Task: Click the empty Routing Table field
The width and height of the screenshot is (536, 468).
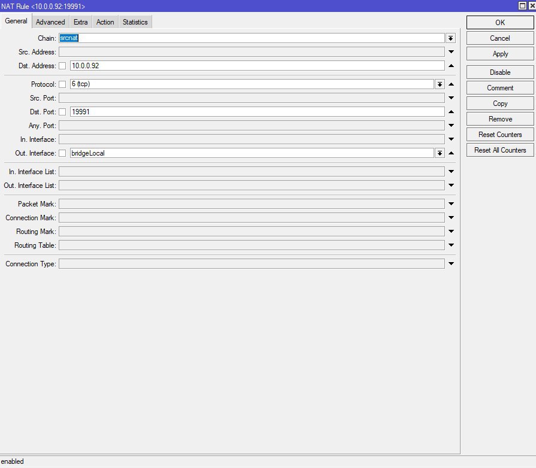Action: point(252,245)
